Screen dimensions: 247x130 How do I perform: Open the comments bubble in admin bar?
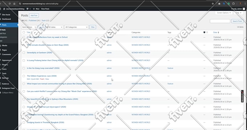pyautogui.click(x=27, y=9)
